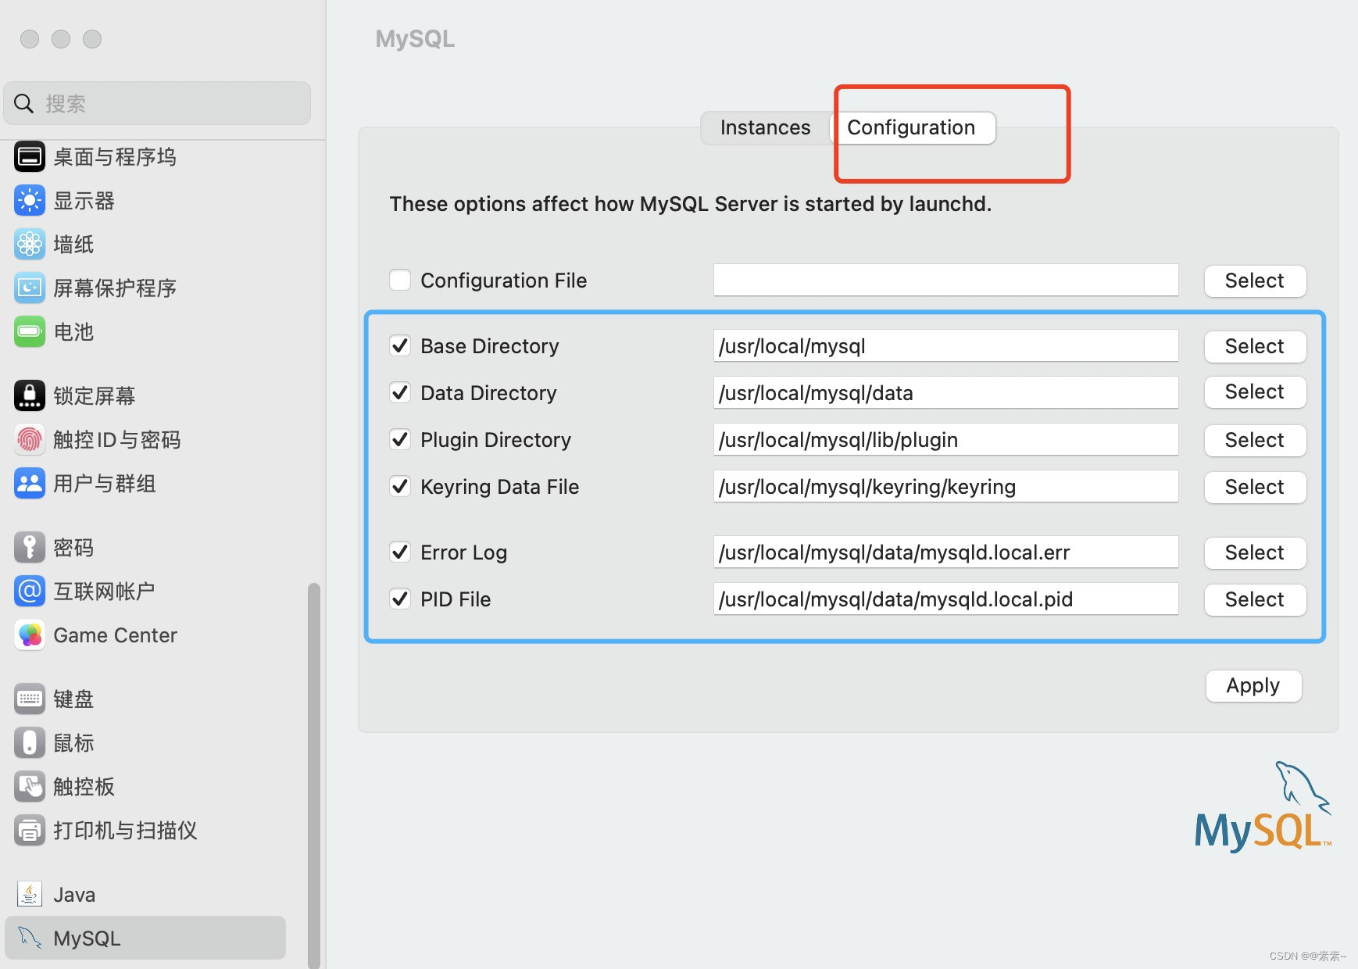Open the Wallpaper (墙纸) icon
Image resolution: width=1358 pixels, height=969 pixels.
(30, 245)
